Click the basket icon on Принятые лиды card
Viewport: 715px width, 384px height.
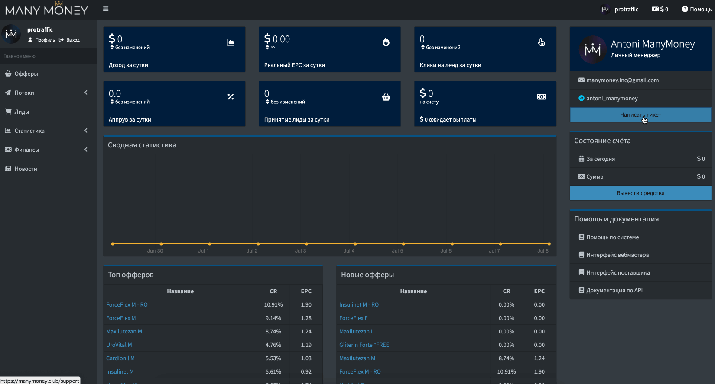386,97
